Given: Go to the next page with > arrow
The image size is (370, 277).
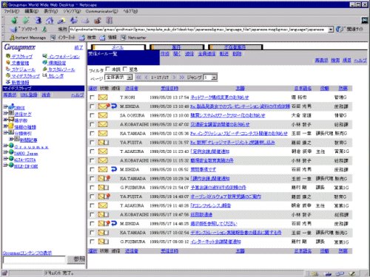Looking at the screenshot, I should (x=174, y=78).
